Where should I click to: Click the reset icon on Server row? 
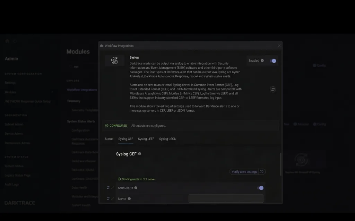coord(108,199)
